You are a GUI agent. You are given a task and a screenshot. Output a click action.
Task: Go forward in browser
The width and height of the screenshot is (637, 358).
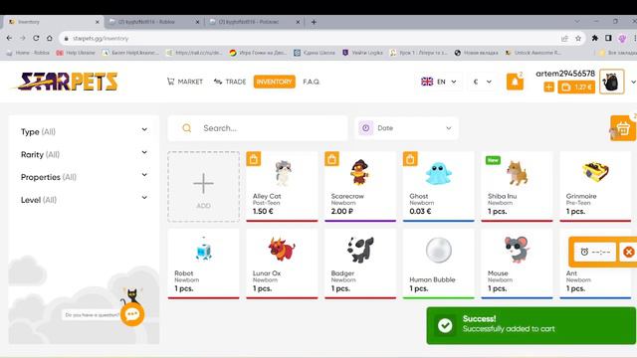[x=23, y=38]
